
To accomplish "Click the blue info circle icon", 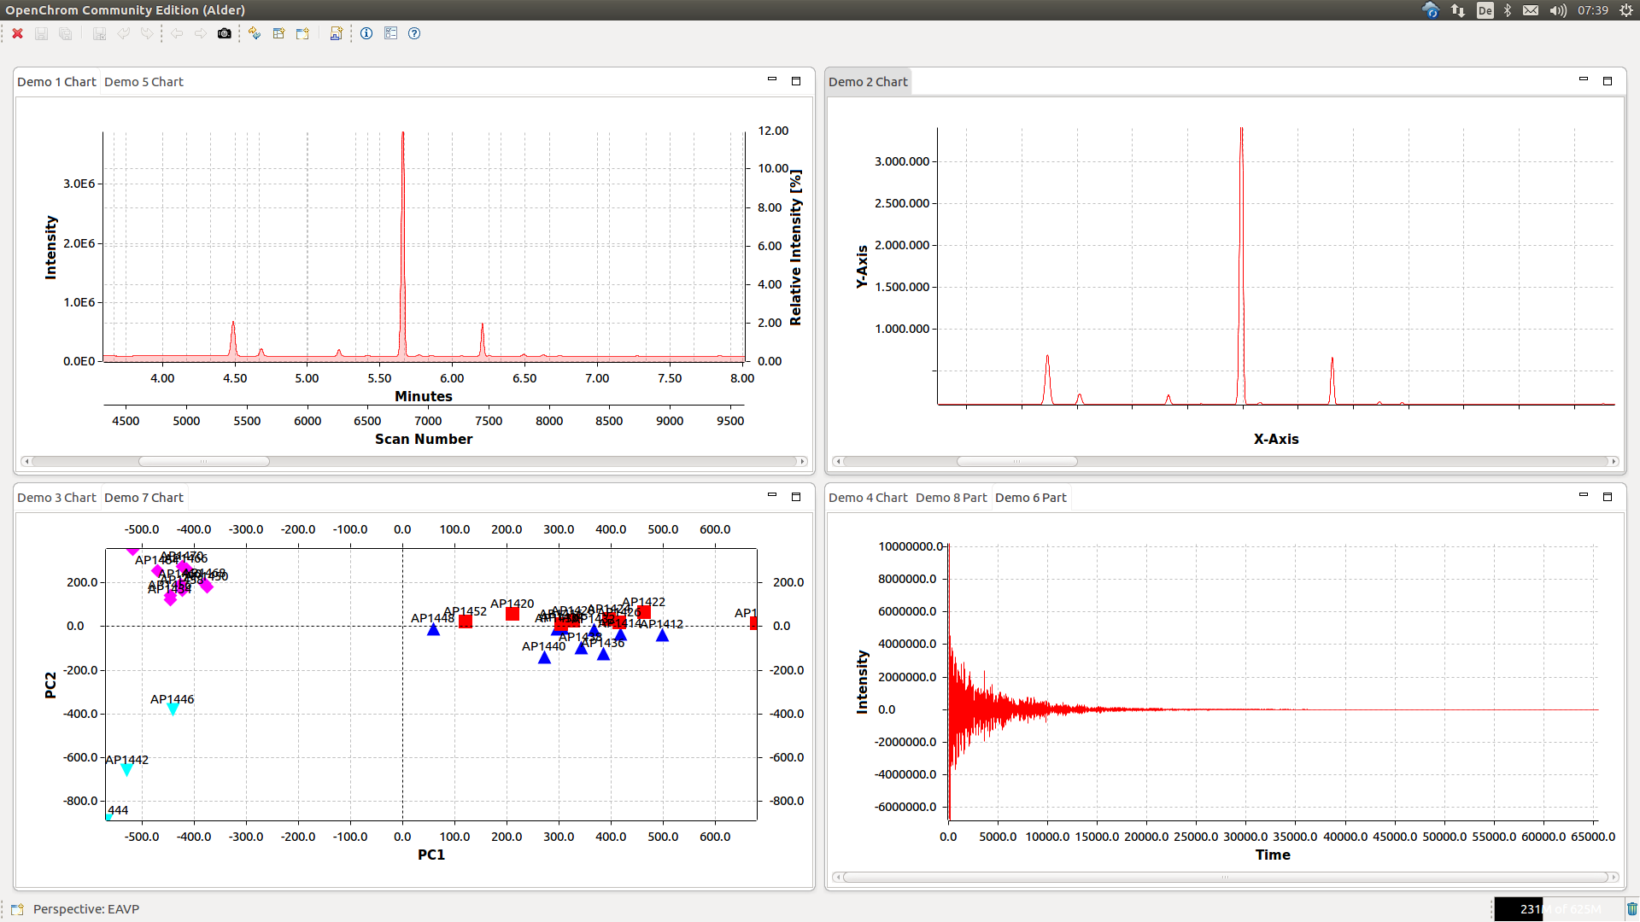I will coord(366,33).
